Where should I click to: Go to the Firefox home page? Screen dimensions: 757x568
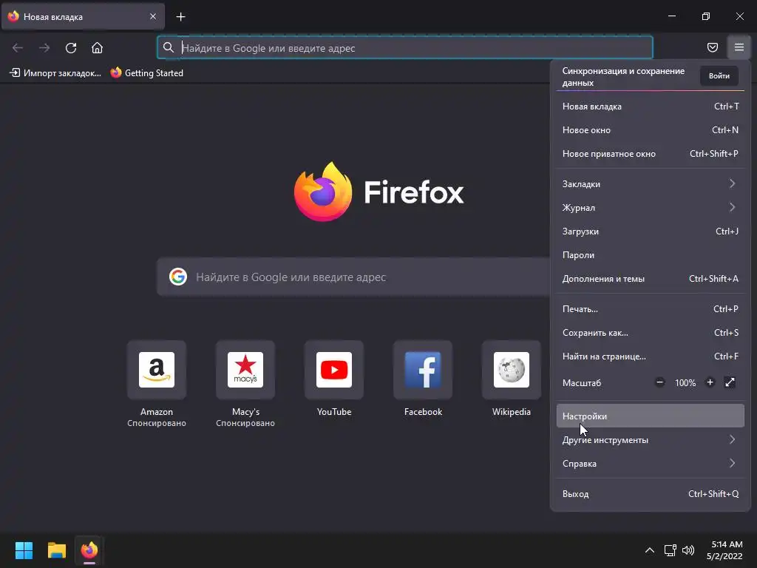click(97, 48)
